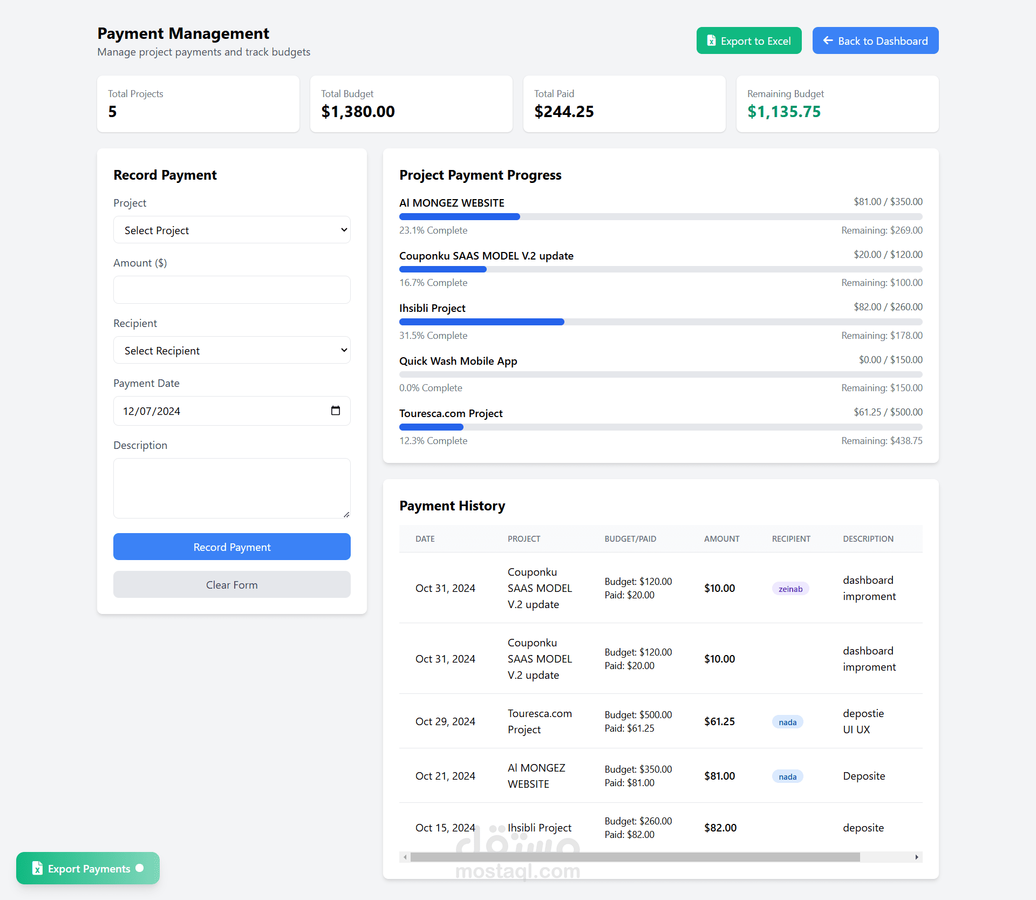Click left arrow of payment history scrollbar
1036x900 pixels.
[405, 857]
